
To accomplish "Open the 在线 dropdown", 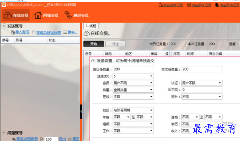I will coord(133,97).
